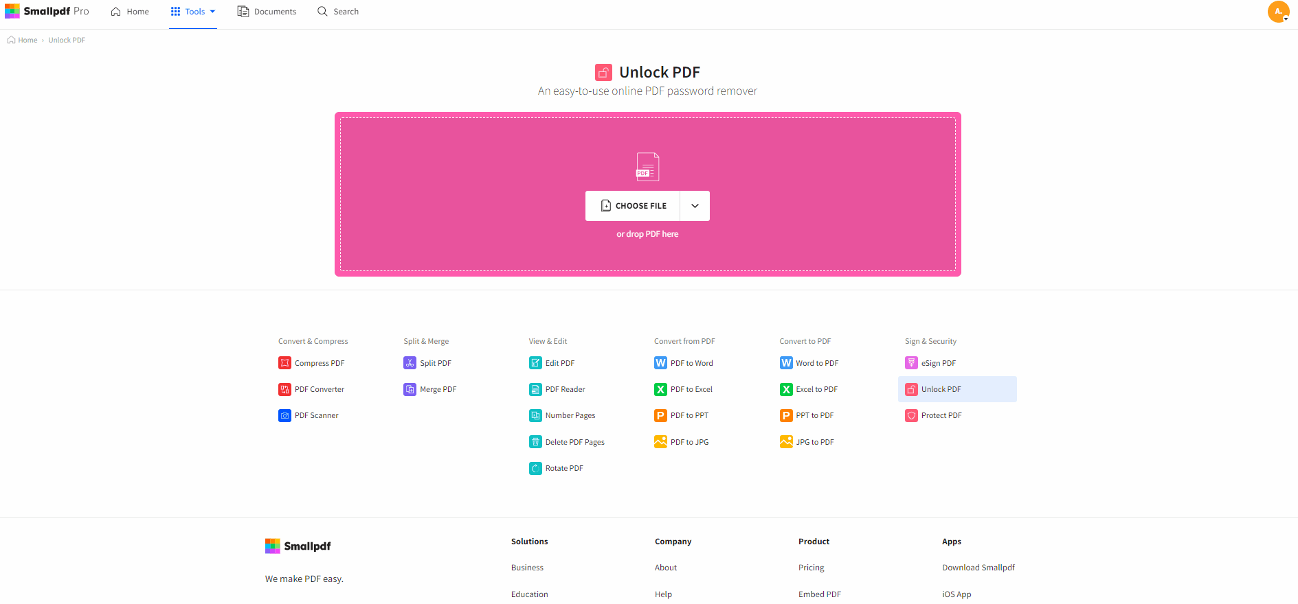
Task: Expand the Choose File source dropdown arrow
Action: [695, 206]
